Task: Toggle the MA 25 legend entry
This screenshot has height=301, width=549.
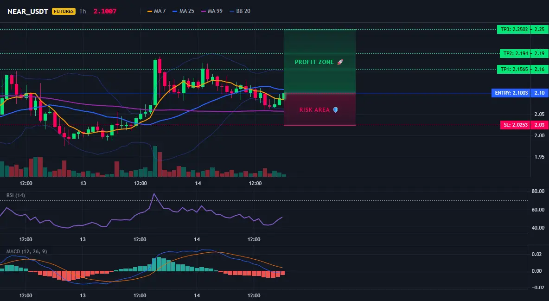Action: (183, 11)
